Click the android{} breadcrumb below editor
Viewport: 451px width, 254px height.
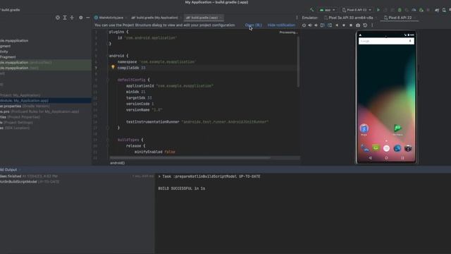pyautogui.click(x=118, y=163)
